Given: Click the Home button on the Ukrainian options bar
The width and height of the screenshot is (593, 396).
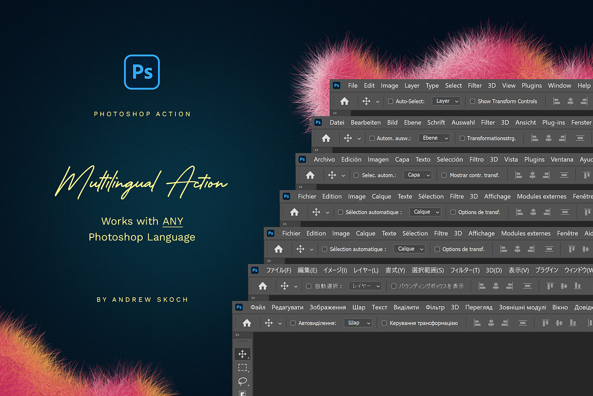Looking at the screenshot, I should pyautogui.click(x=247, y=323).
